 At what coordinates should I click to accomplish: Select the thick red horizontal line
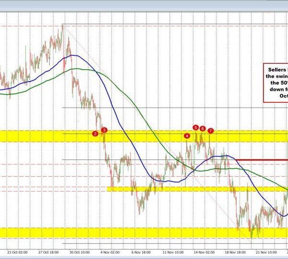[x=262, y=160]
